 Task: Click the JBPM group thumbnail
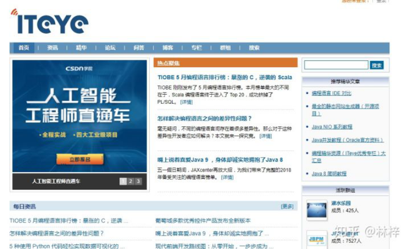point(317,239)
